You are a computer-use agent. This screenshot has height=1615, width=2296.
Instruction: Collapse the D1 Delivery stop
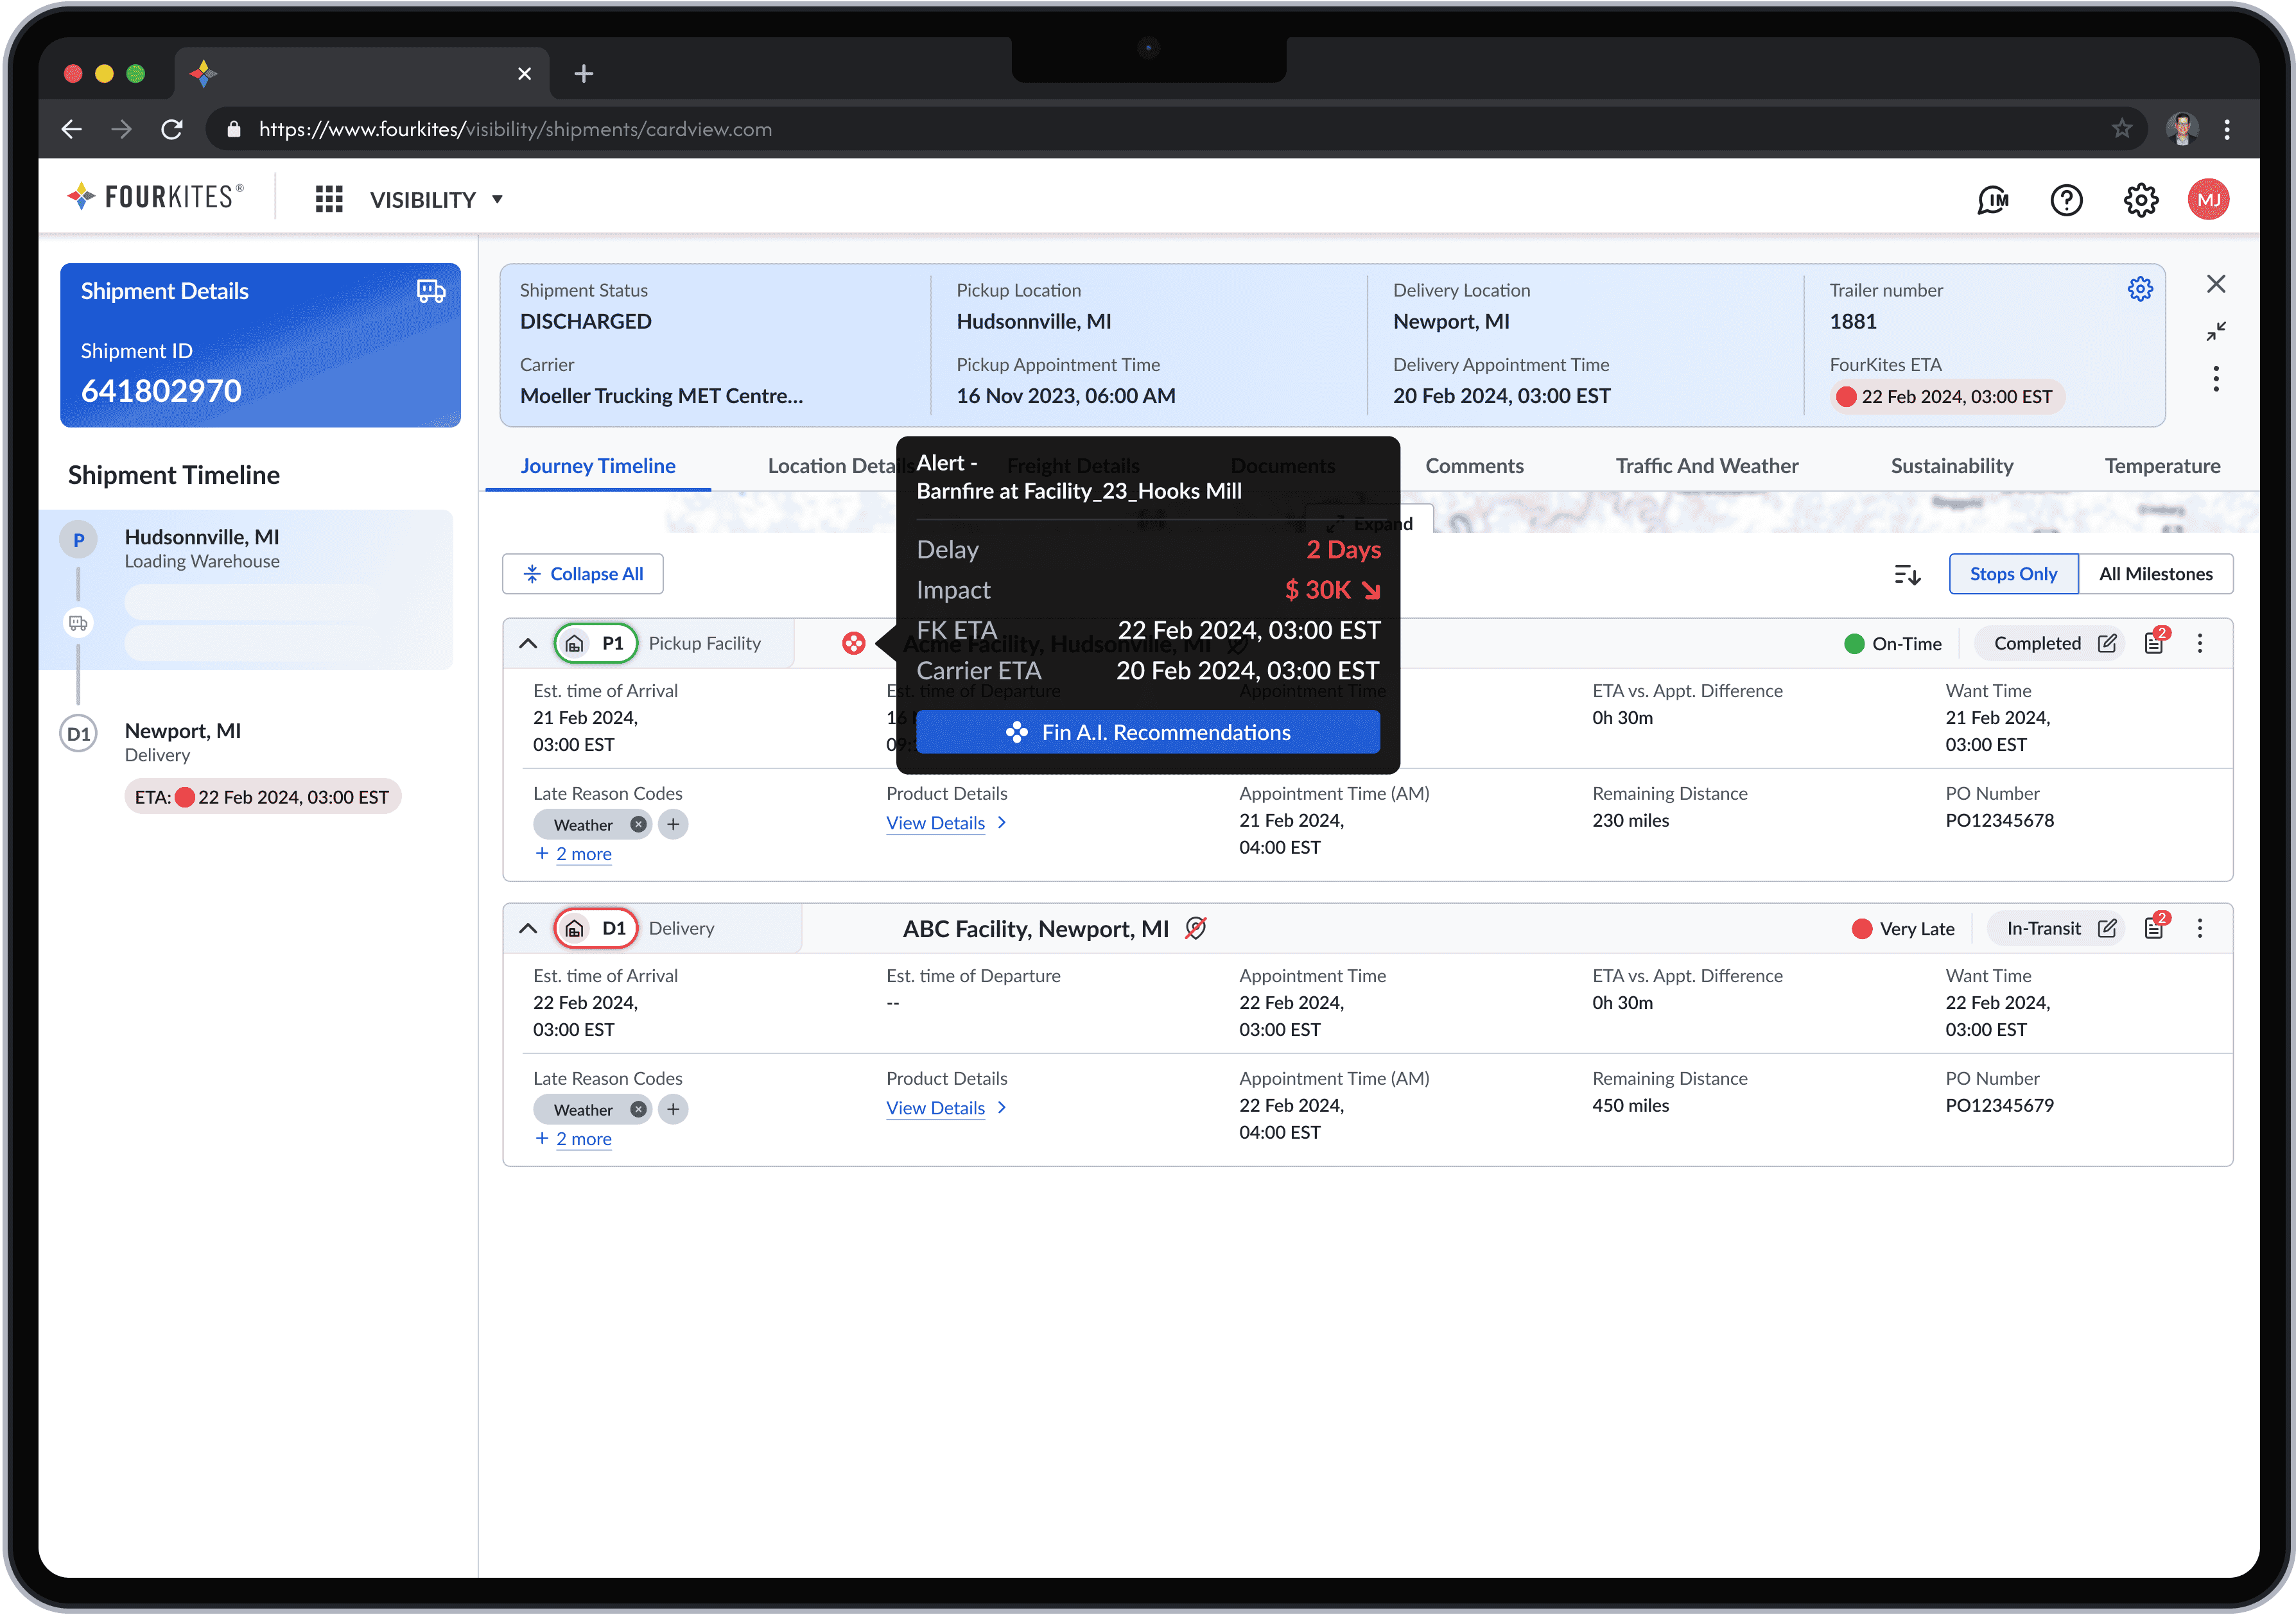[x=528, y=928]
